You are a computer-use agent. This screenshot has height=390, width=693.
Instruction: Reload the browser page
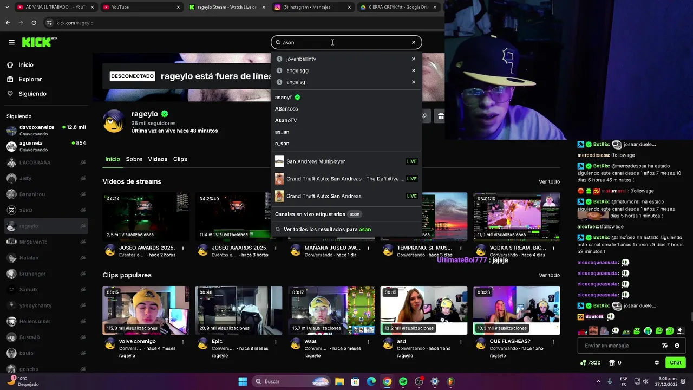point(34,23)
